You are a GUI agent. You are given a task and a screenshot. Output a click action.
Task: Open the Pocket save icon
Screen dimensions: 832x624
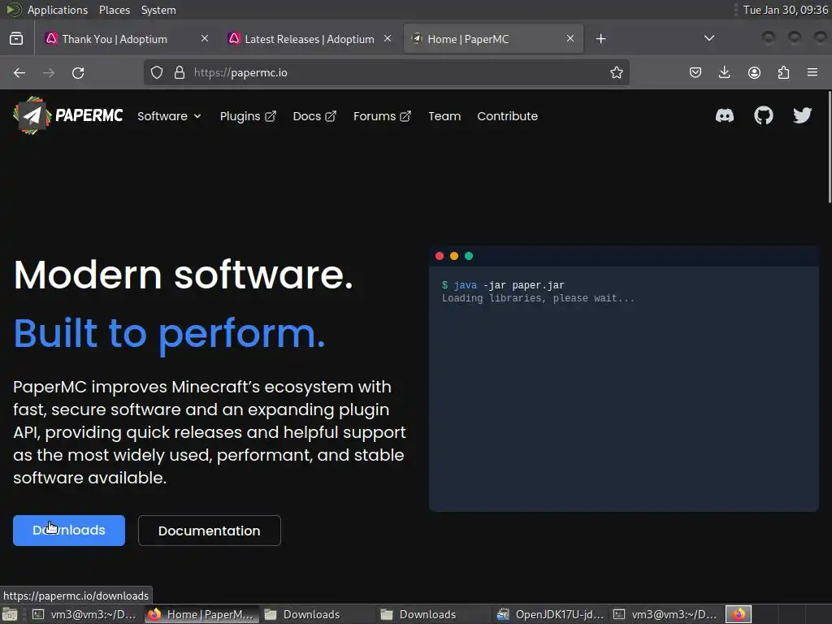695,72
